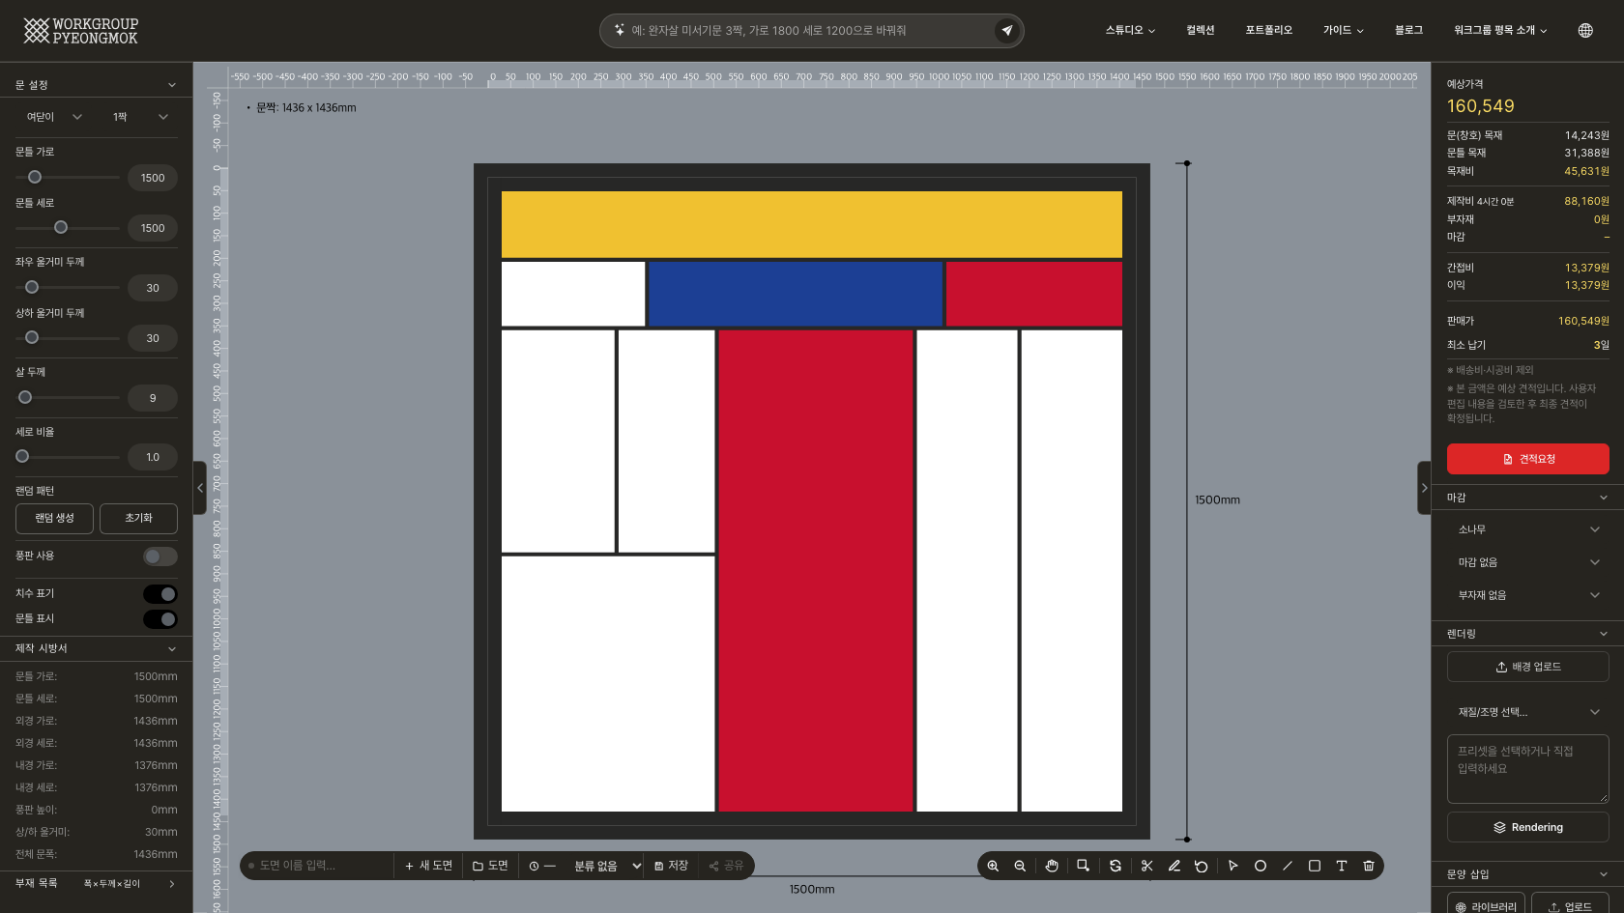
Task: Collapse the 제작 시방서 section
Action: [x=97, y=648]
